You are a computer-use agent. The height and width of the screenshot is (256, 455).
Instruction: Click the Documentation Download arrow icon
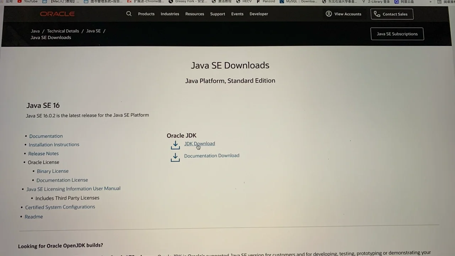[x=175, y=157]
